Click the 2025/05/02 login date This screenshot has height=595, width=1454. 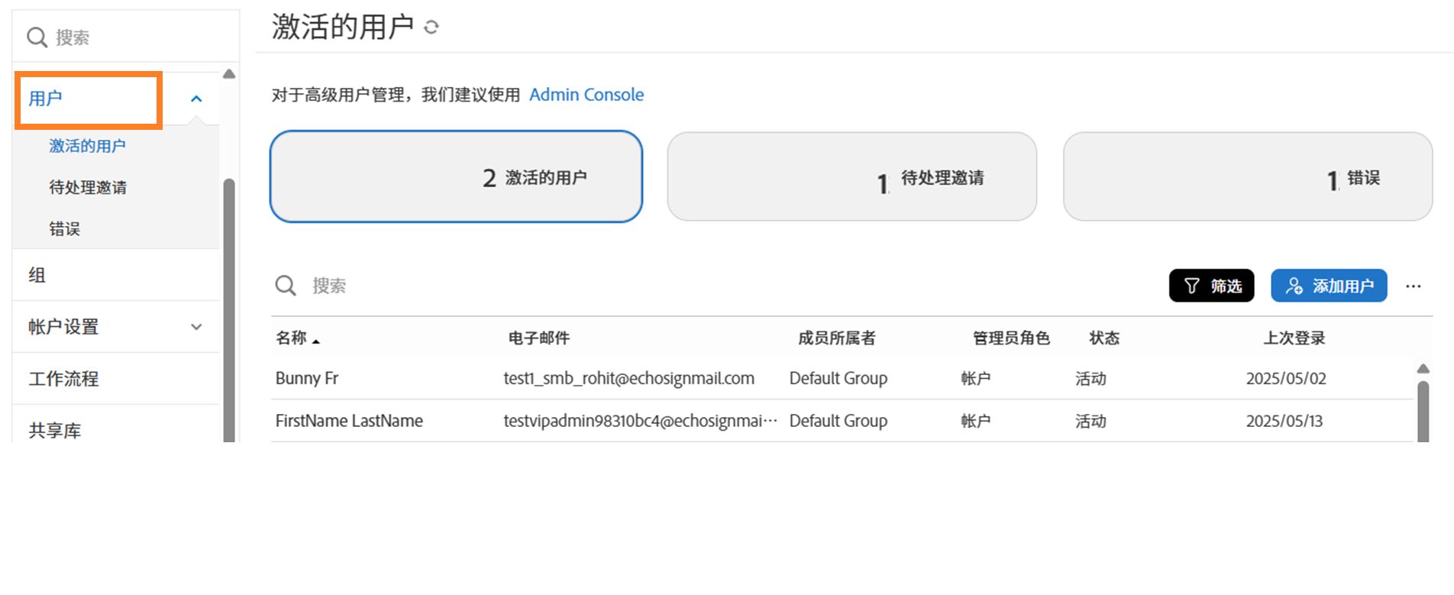(x=1286, y=378)
